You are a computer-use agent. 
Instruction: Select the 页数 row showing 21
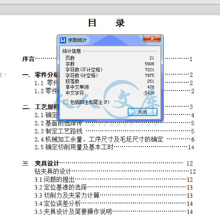pos(110,58)
